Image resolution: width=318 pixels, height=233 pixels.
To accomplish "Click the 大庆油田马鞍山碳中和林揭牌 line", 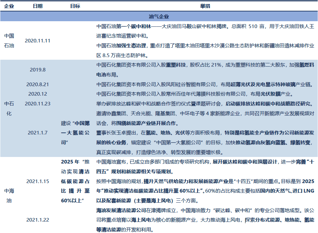I will (205, 26).
